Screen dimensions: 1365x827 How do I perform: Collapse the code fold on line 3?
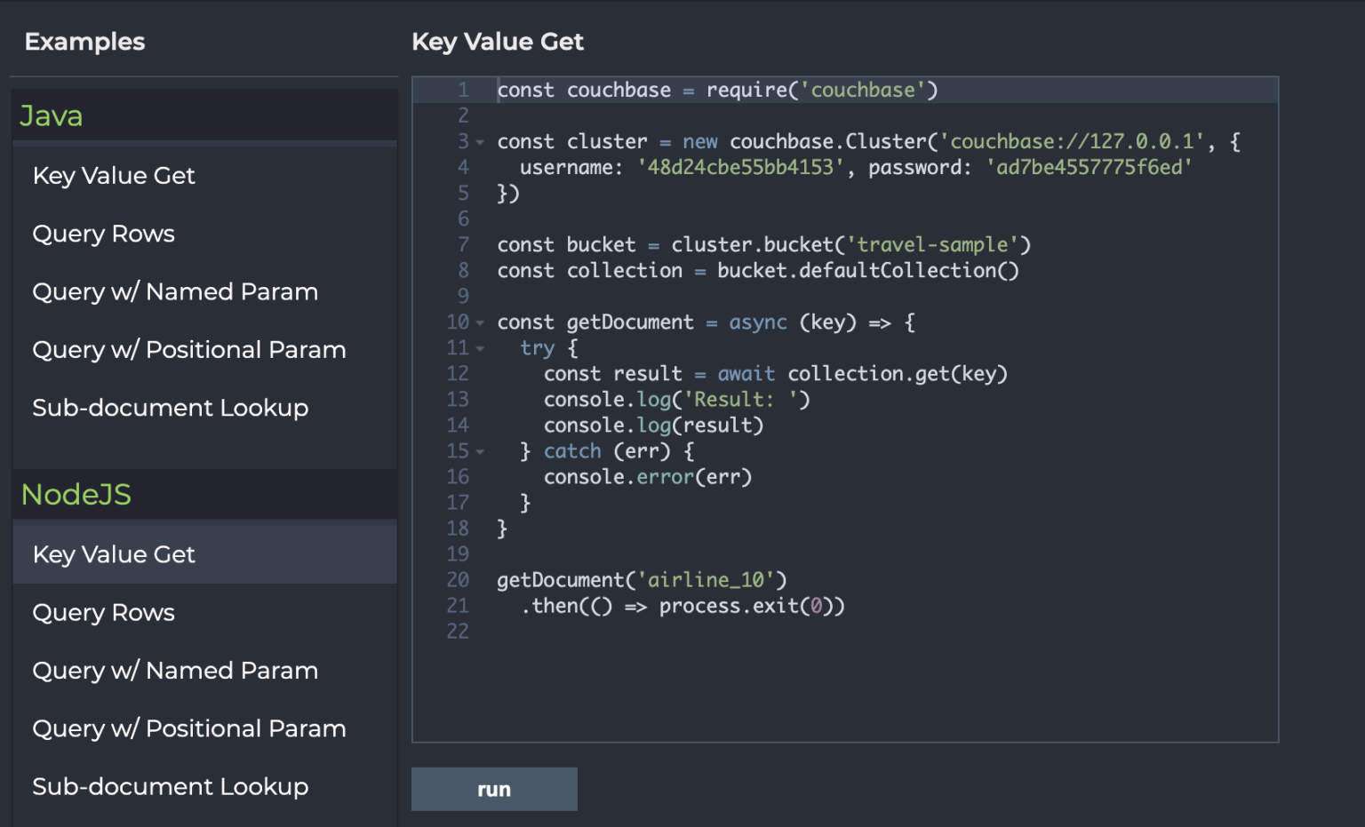pyautogui.click(x=479, y=141)
